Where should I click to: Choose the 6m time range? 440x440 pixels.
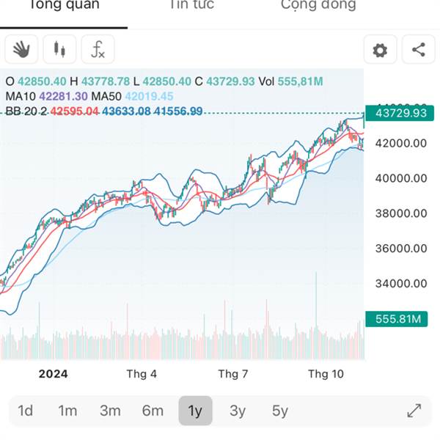153,411
